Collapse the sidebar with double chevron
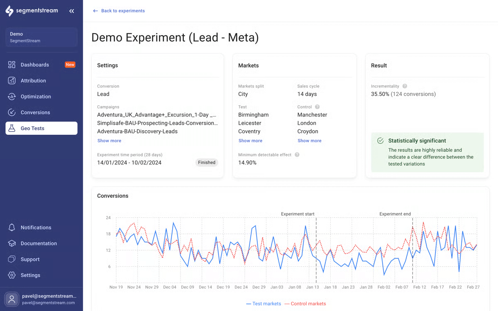Image resolution: width=498 pixels, height=311 pixels. 72,11
